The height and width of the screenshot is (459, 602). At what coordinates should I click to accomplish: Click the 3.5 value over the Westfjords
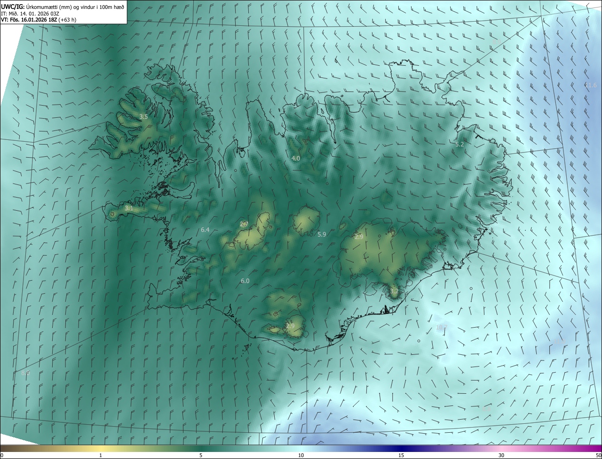143,116
